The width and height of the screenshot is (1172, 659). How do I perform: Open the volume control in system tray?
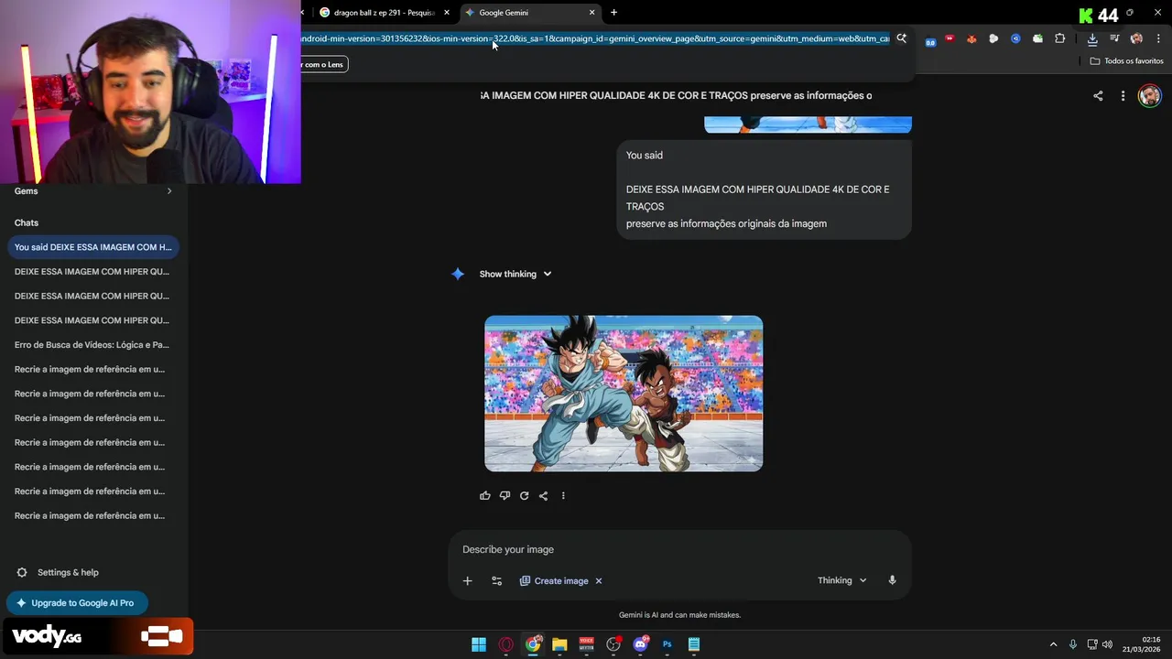click(x=1107, y=644)
